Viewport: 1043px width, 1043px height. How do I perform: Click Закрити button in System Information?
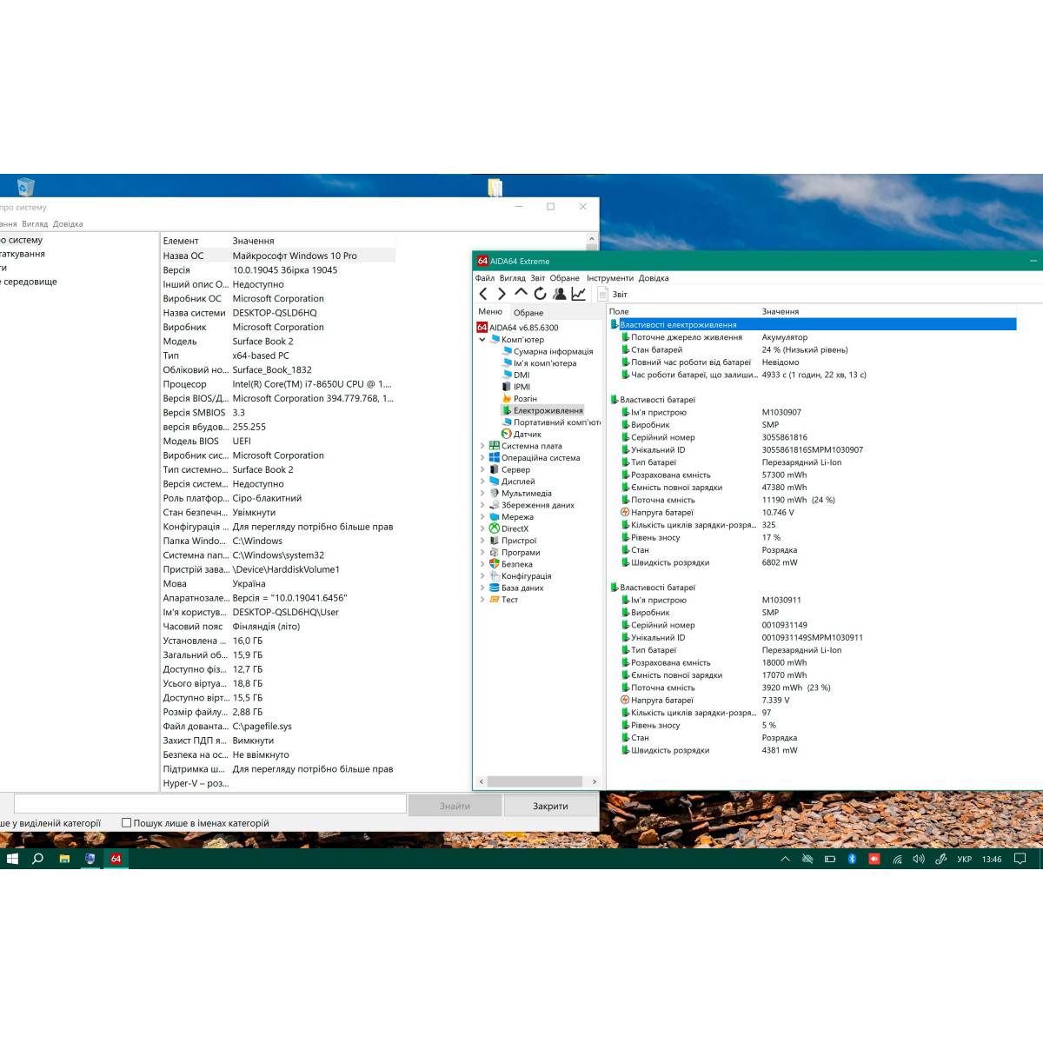coord(550,806)
